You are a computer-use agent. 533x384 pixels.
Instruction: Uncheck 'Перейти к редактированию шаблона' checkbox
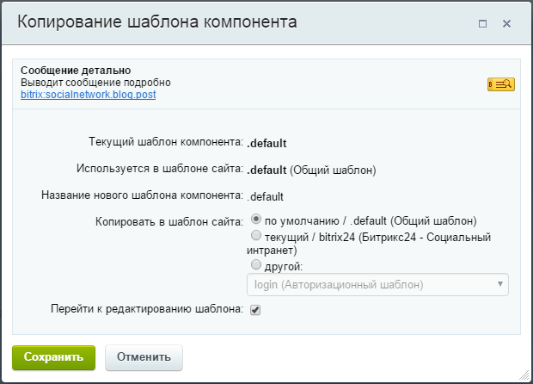pyautogui.click(x=255, y=310)
